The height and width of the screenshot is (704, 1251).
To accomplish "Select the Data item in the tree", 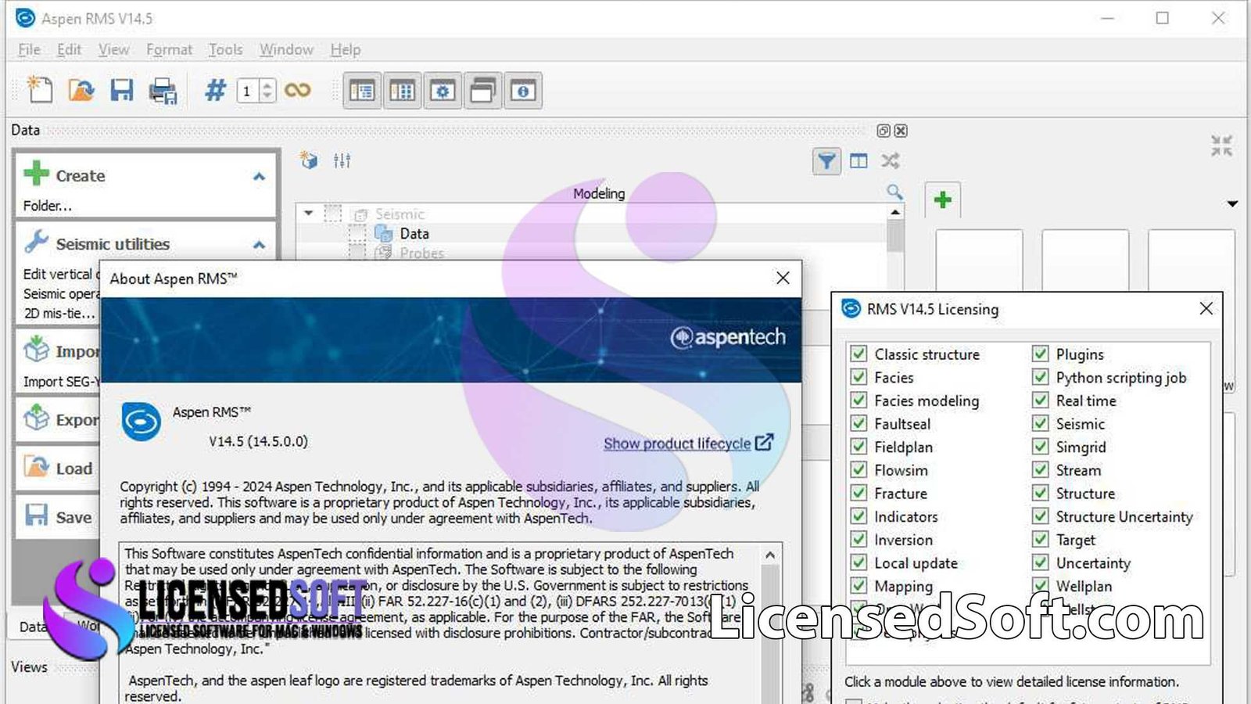I will pos(414,233).
